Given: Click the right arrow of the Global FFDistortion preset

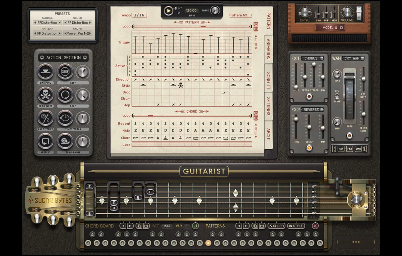Looking at the screenshot, I should point(60,23).
